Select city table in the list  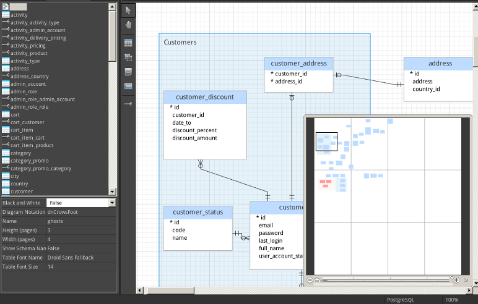[15, 176]
